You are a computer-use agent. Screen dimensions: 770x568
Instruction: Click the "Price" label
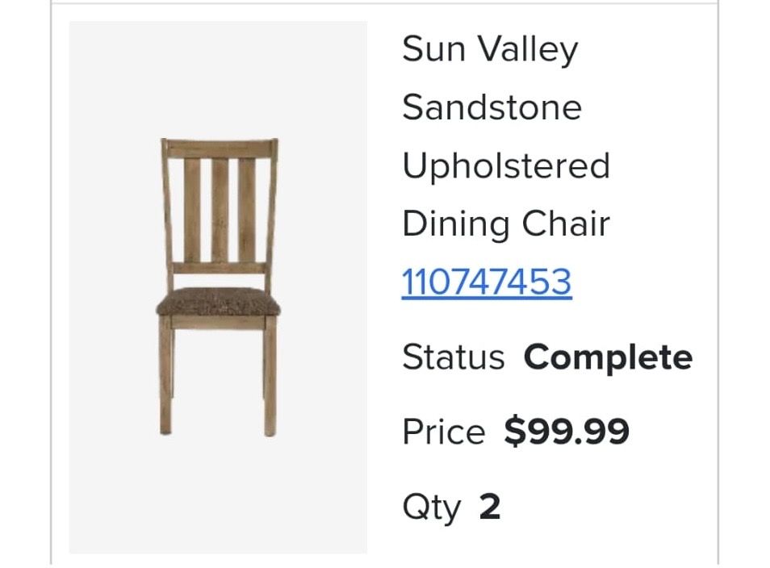point(443,432)
